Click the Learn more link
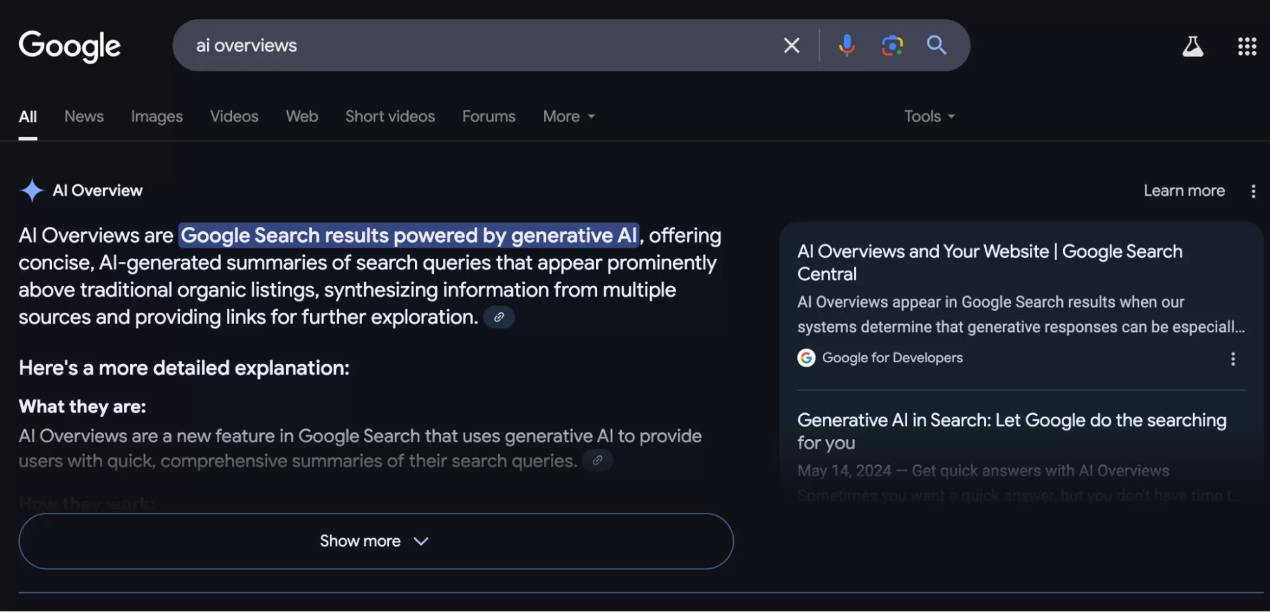This screenshot has height=612, width=1270. coord(1184,191)
